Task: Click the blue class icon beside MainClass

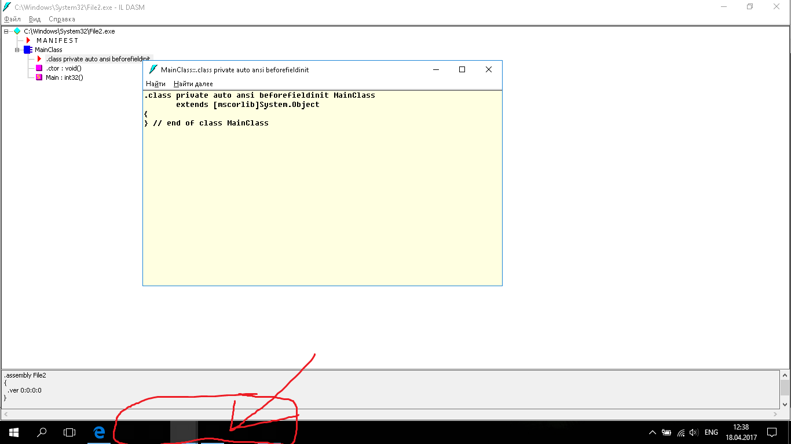Action: (28, 50)
